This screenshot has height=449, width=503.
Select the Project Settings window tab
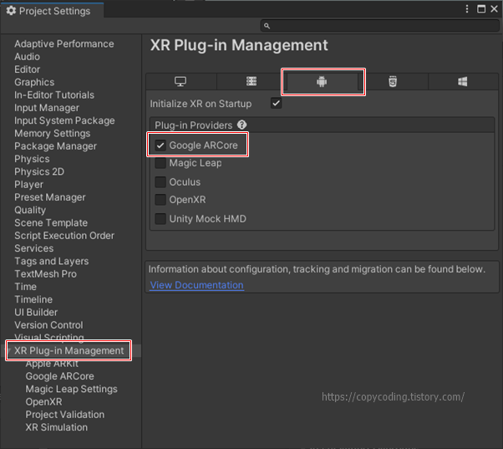pyautogui.click(x=52, y=11)
